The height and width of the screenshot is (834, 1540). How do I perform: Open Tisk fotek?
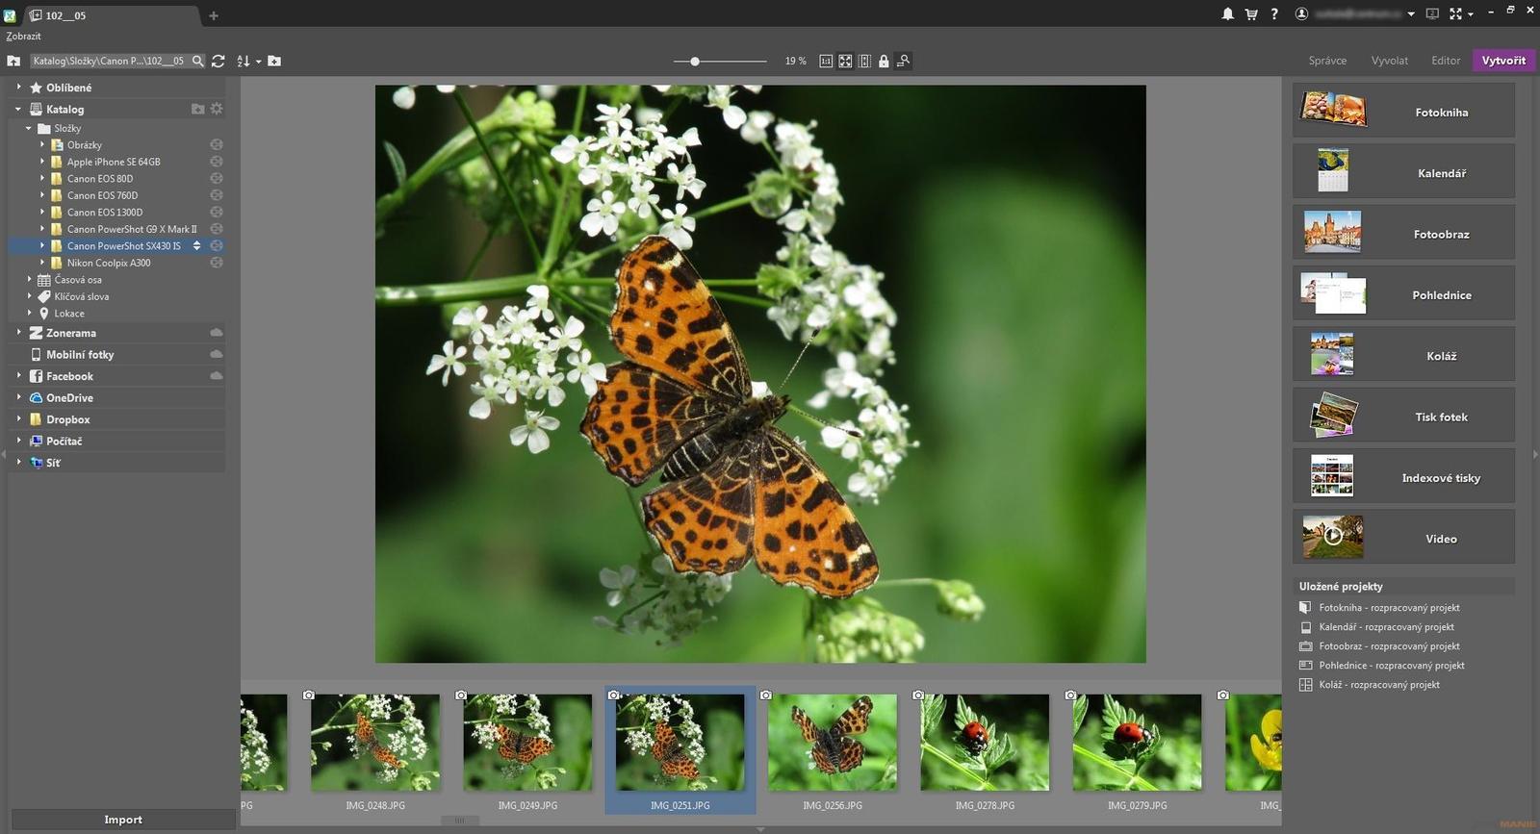[x=1403, y=415]
